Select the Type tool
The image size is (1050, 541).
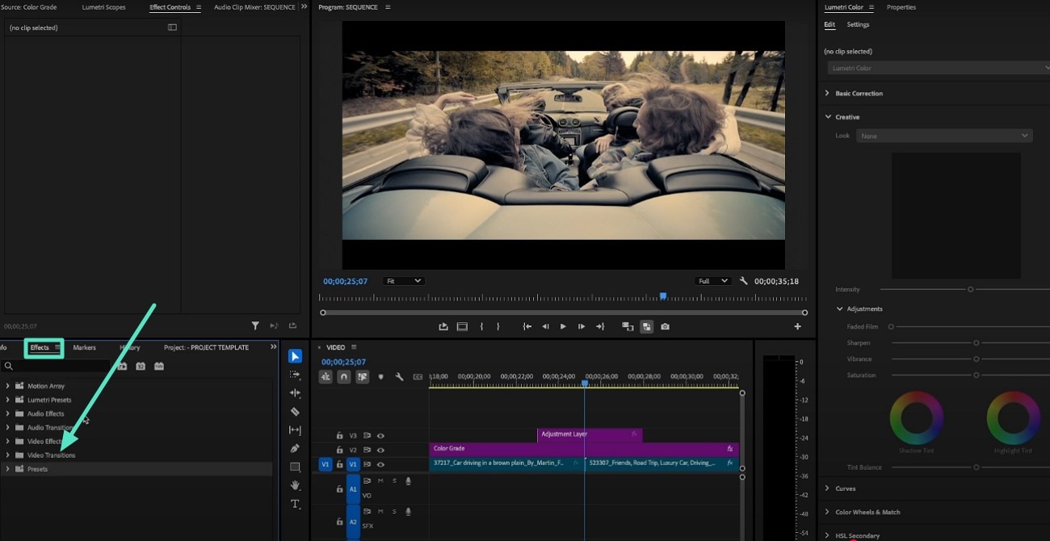click(295, 504)
